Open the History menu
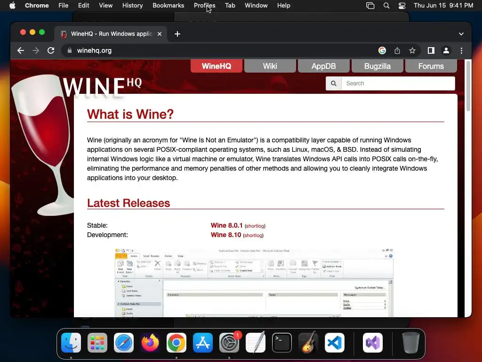Screen dimensions: 482x362 tap(132, 6)
